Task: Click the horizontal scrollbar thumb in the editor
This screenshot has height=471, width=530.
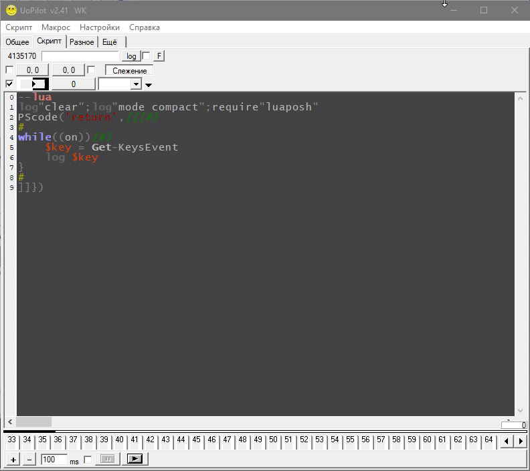Action: pos(33,422)
